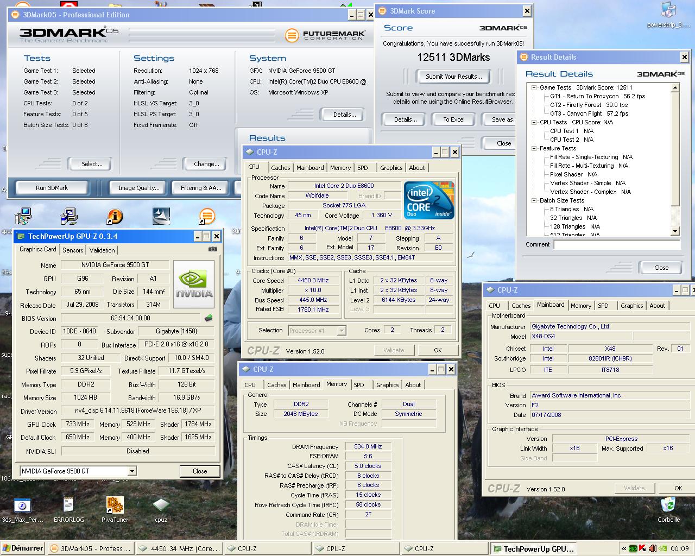Select the 'GT3 - Canyon Flight' result row
Image resolution: width=695 pixels, height=556 pixels.
click(589, 113)
